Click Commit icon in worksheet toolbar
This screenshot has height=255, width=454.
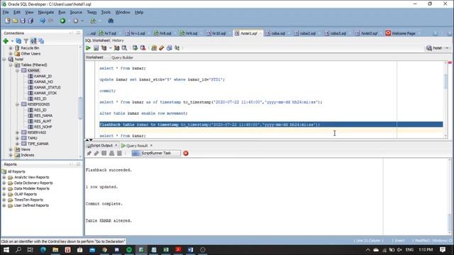[x=135, y=48]
